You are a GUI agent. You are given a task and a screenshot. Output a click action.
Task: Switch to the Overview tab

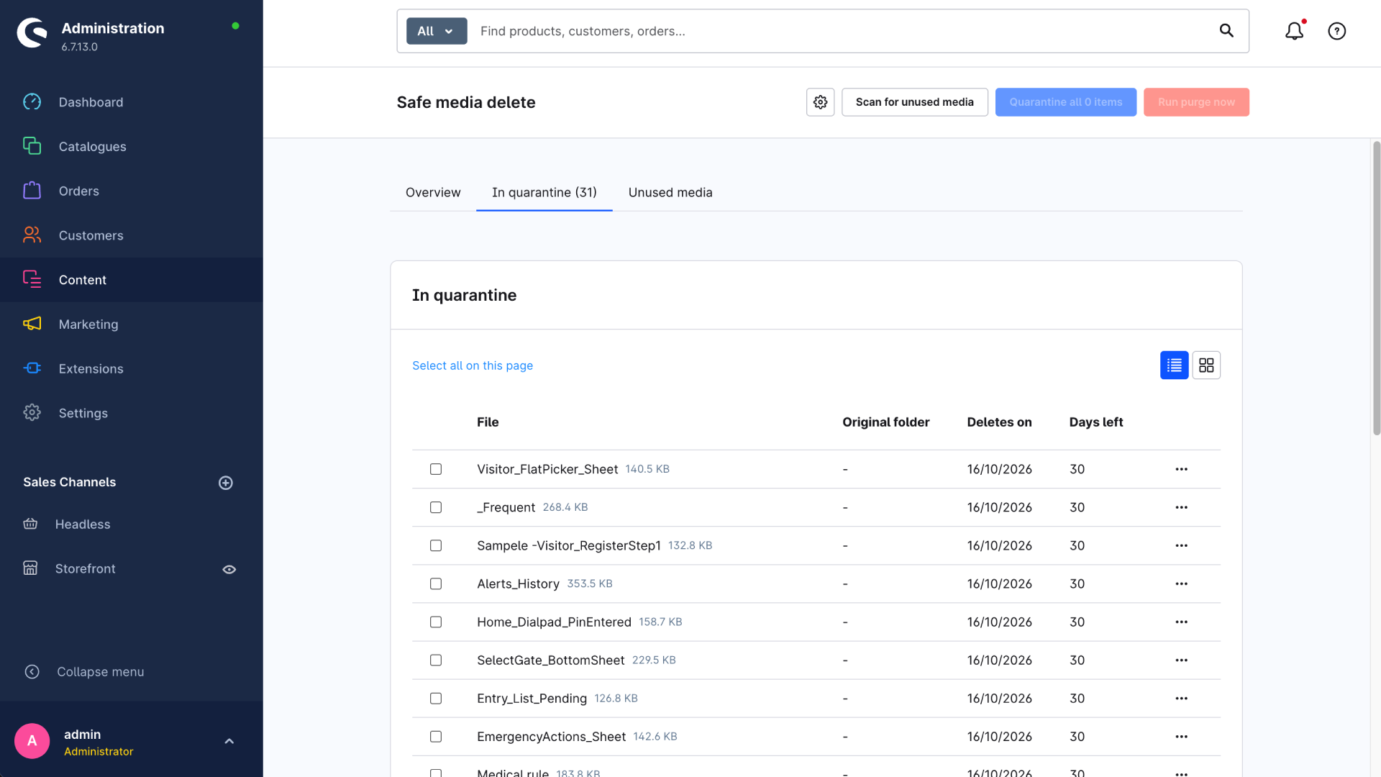433,192
